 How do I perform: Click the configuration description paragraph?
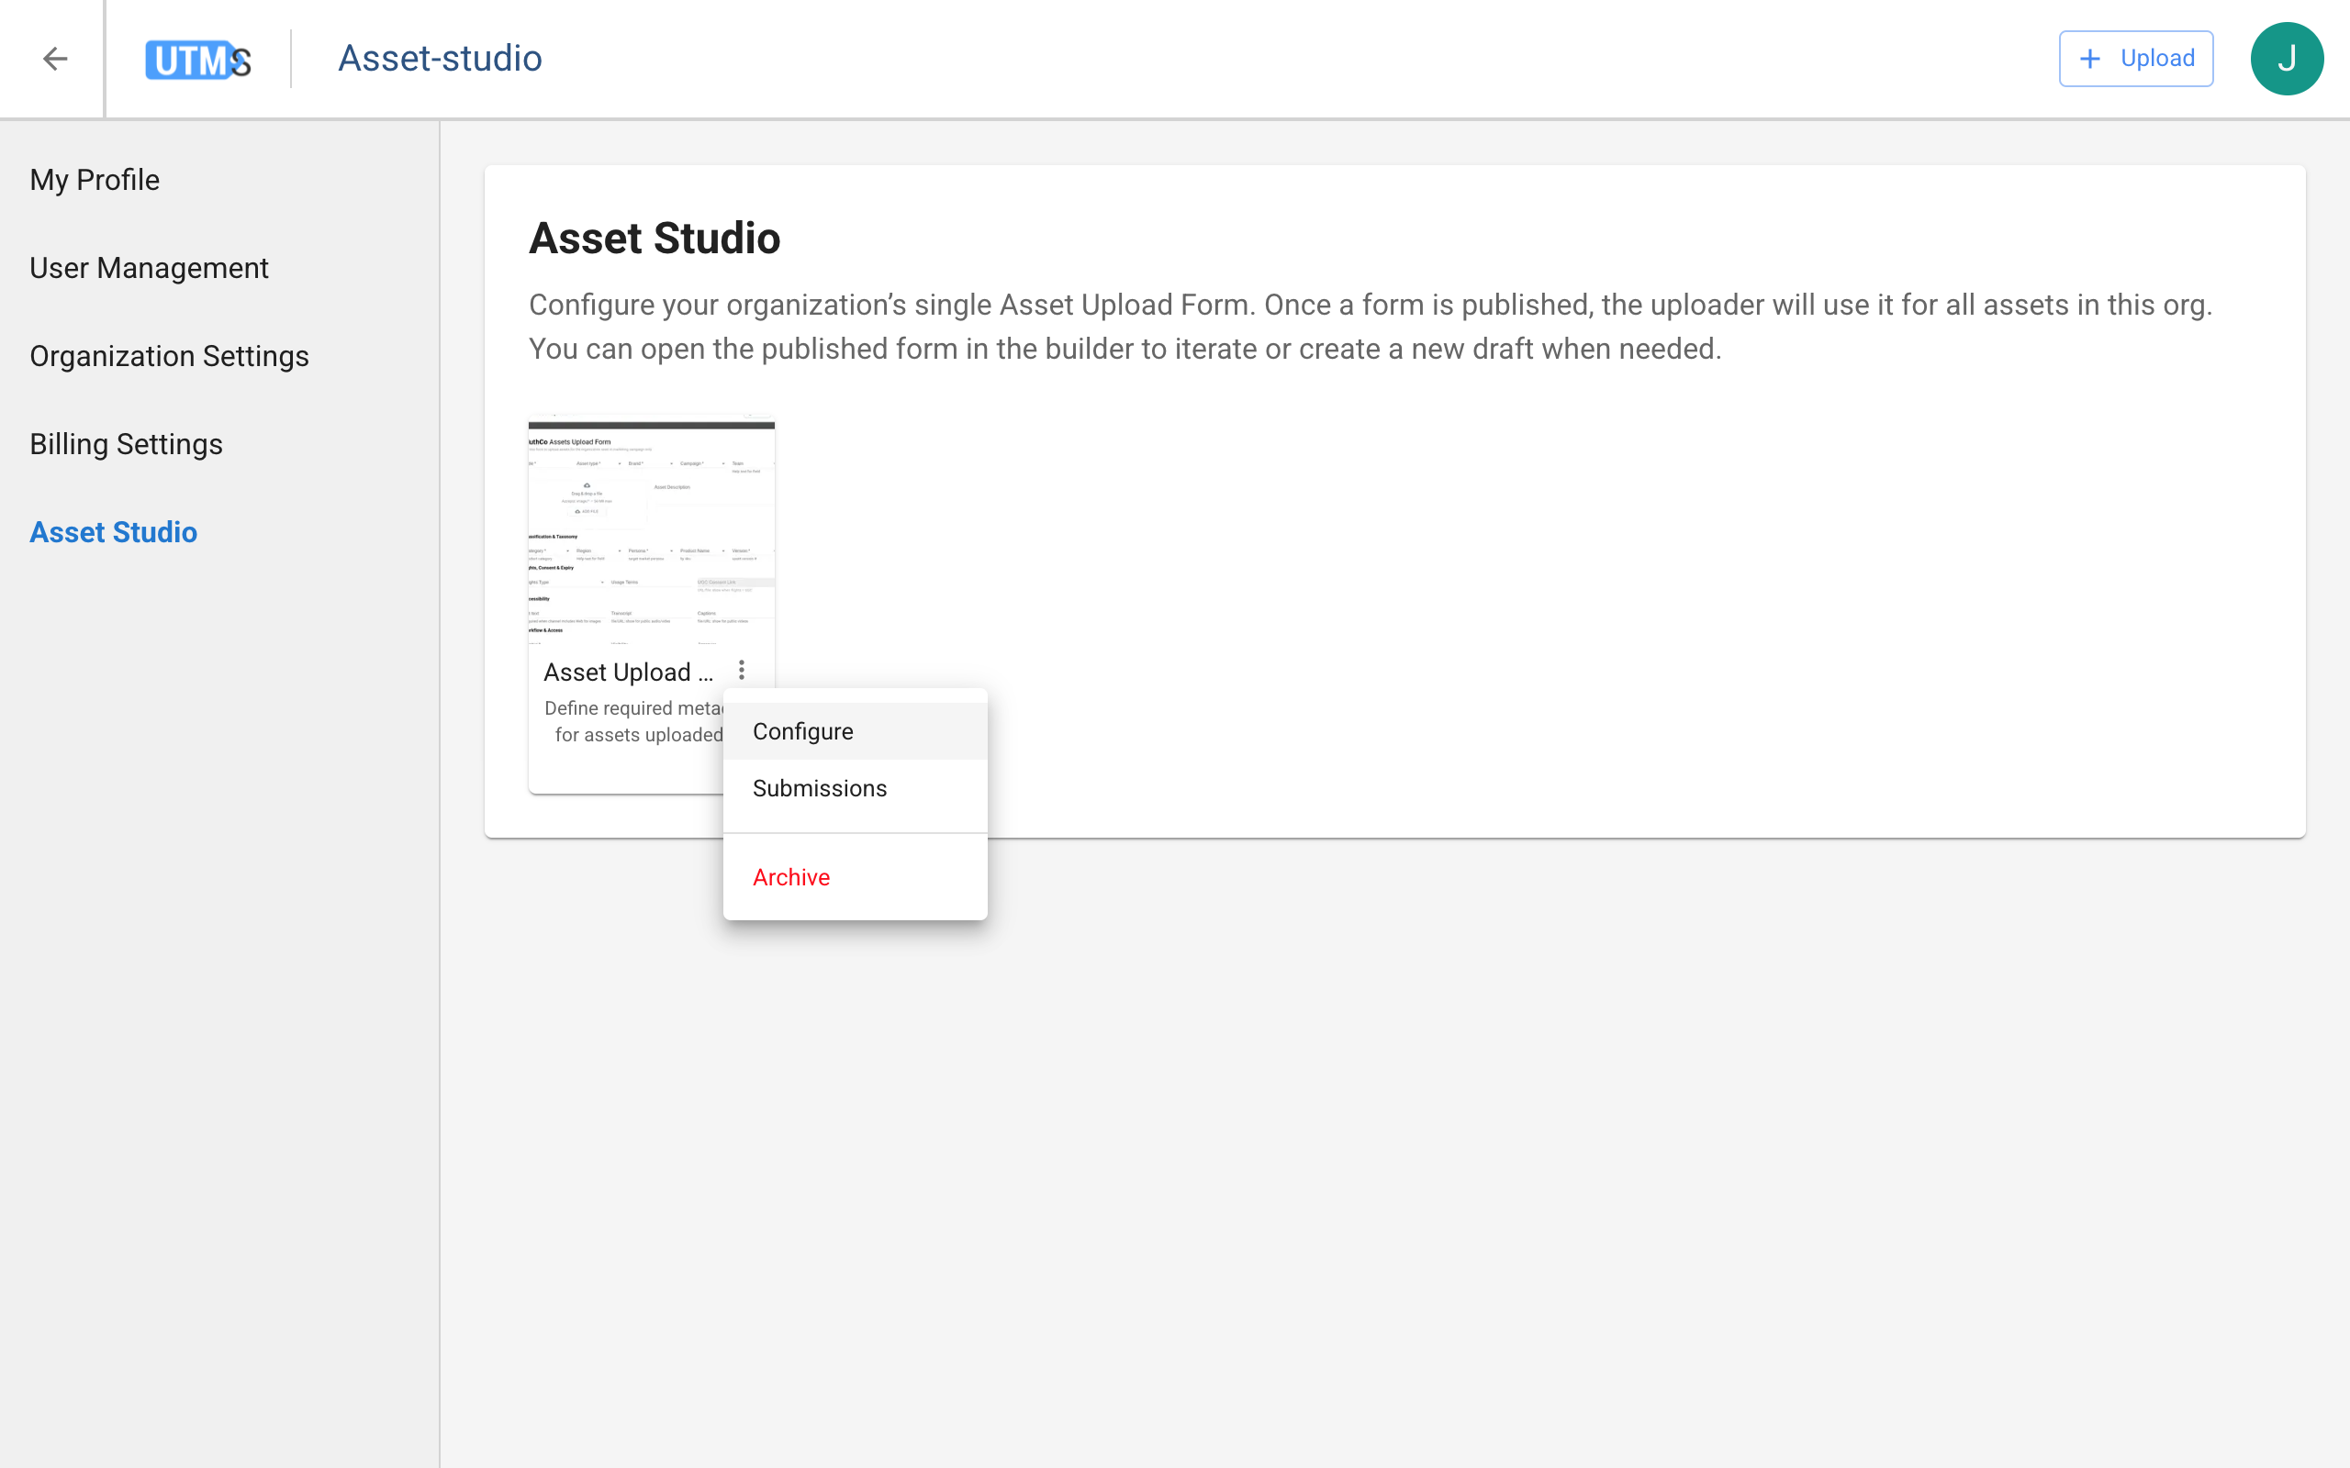[x=1370, y=327]
